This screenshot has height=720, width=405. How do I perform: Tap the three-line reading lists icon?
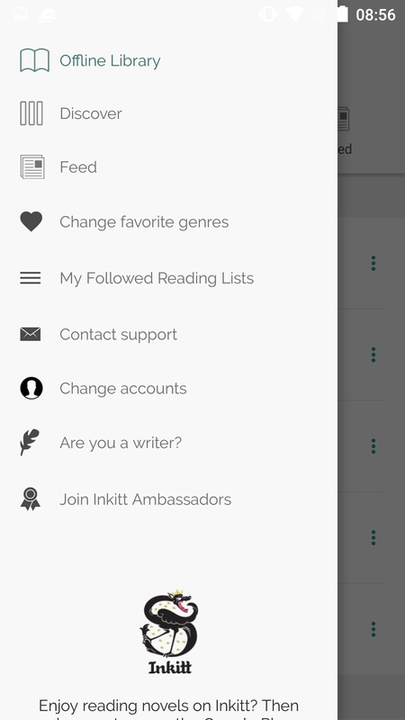click(31, 278)
